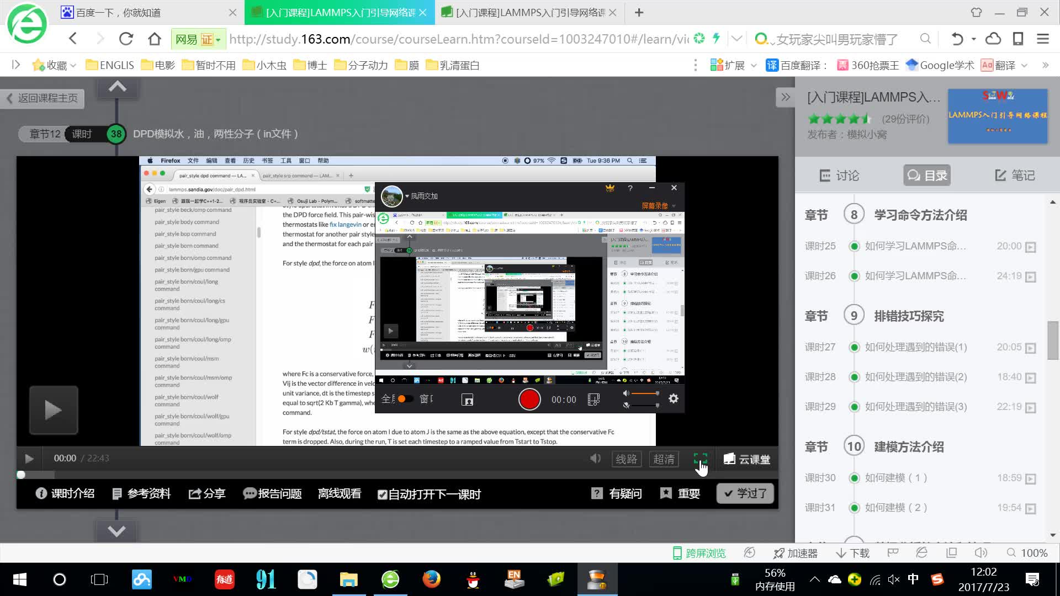The height and width of the screenshot is (596, 1060).
Task: Open the 笔记 notes tab
Action: click(1015, 175)
